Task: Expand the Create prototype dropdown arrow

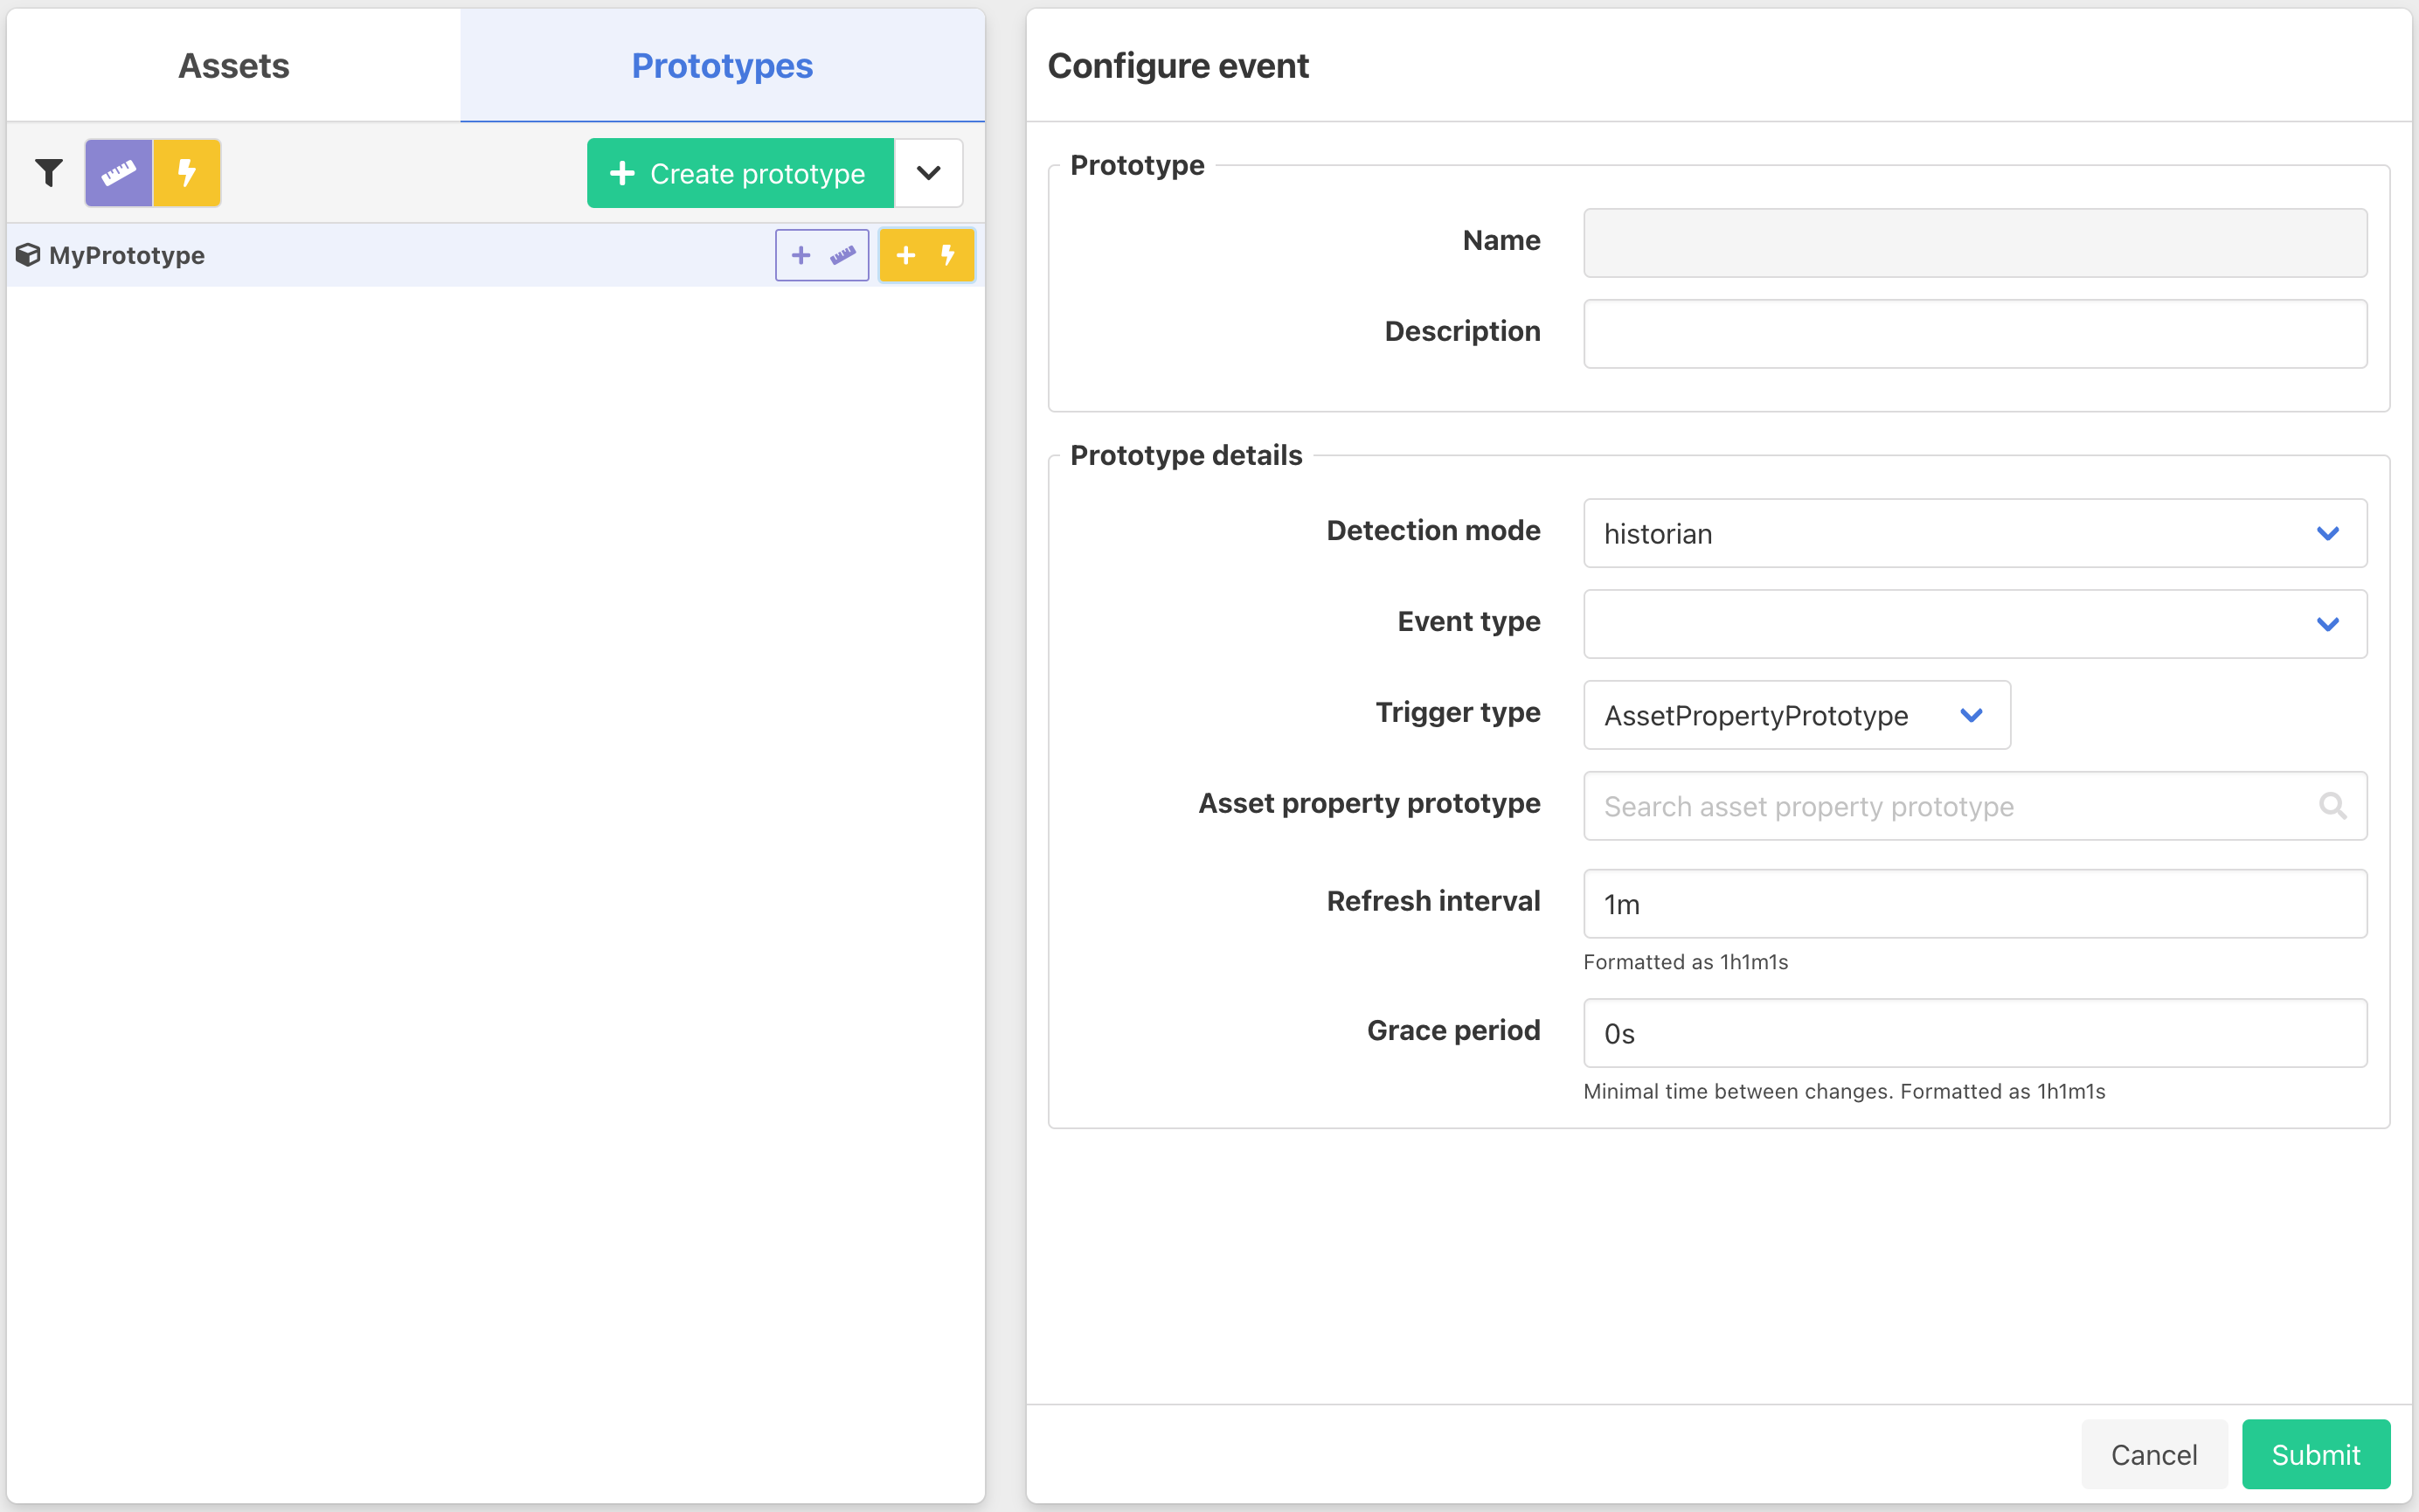Action: [929, 173]
